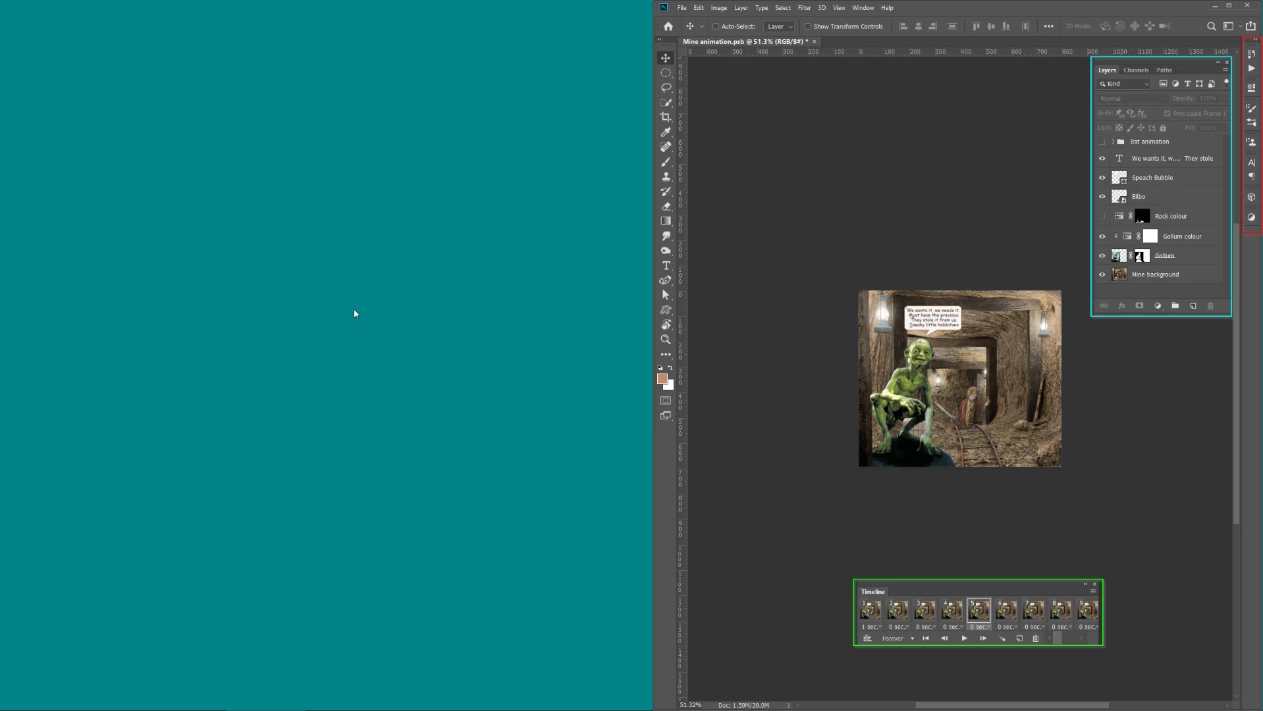The width and height of the screenshot is (1263, 711).
Task: Open the Auto-Select Layer dropdown
Action: [779, 27]
